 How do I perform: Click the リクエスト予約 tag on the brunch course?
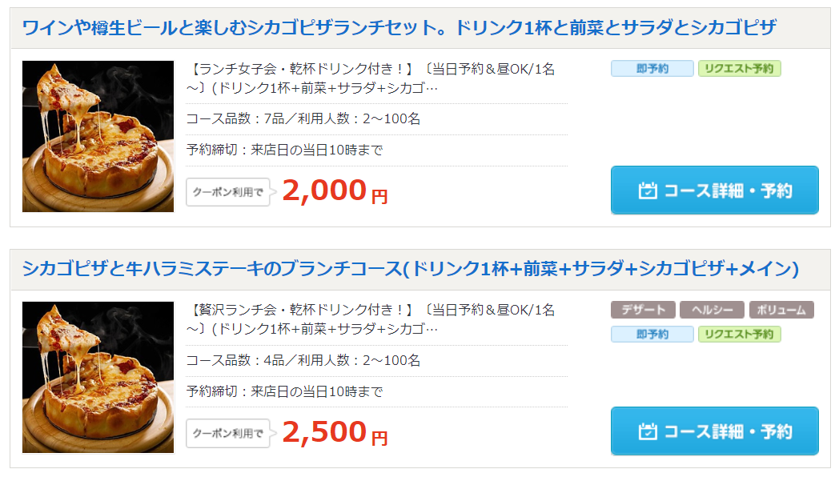pos(739,334)
